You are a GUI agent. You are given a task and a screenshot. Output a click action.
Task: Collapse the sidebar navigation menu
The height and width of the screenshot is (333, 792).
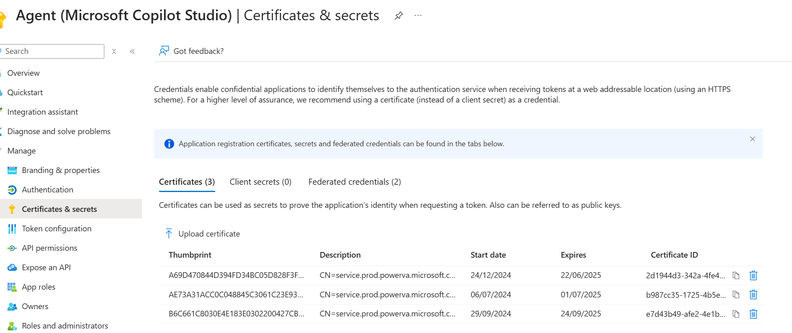coord(132,51)
